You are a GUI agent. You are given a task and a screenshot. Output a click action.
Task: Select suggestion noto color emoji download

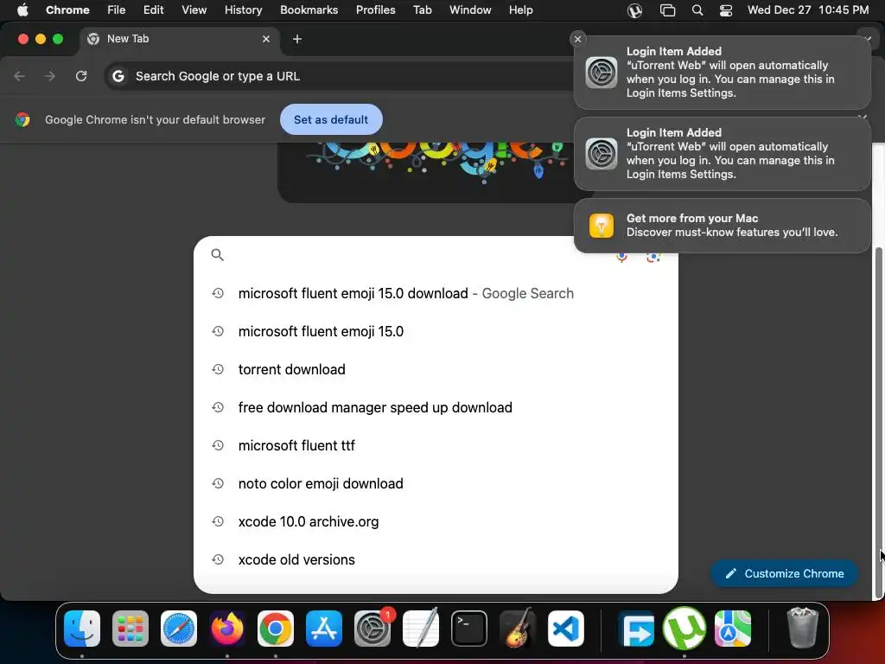(x=436, y=484)
